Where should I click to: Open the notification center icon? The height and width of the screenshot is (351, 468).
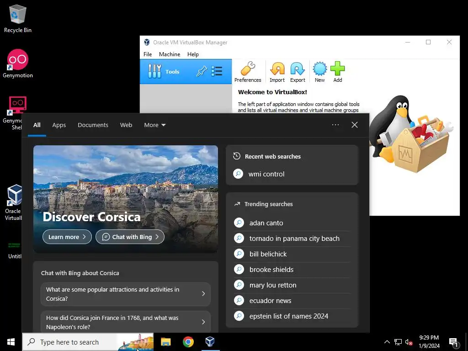(x=453, y=342)
